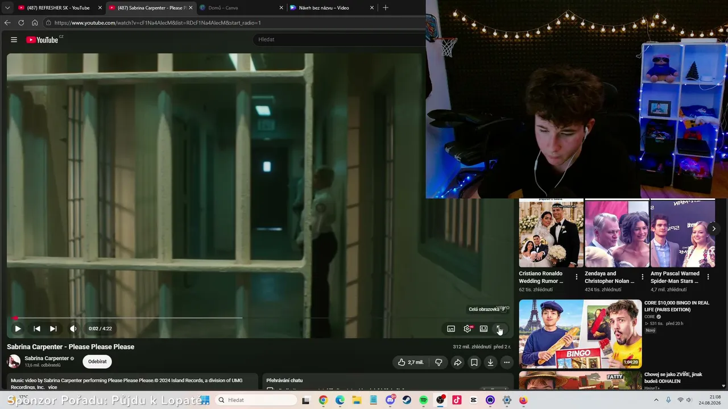Viewport: 728px width, 409px height.
Task: Go to the browser home page
Action: click(35, 23)
